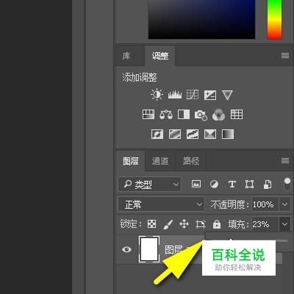
Task: Open the 类型 layer filter dropdown
Action: pyautogui.click(x=150, y=184)
